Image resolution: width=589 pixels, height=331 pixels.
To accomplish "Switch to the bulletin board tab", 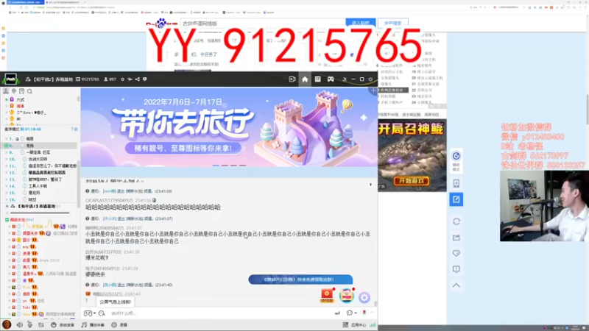I will (x=22, y=91).
